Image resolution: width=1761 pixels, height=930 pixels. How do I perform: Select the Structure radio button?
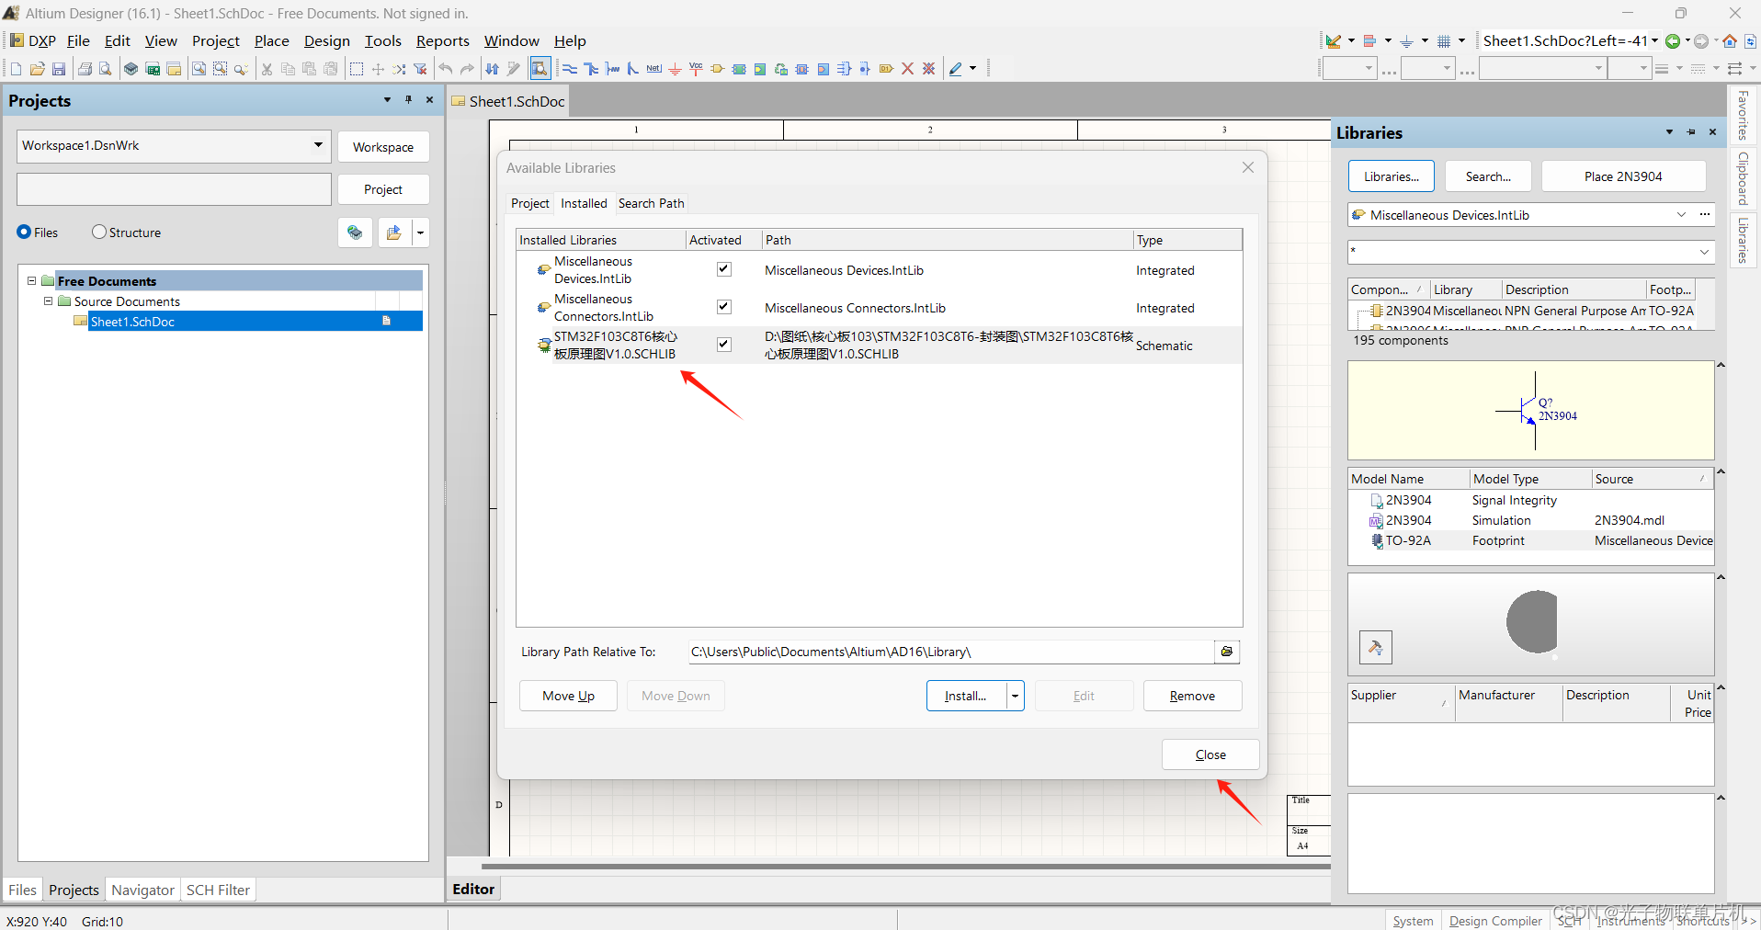click(99, 232)
